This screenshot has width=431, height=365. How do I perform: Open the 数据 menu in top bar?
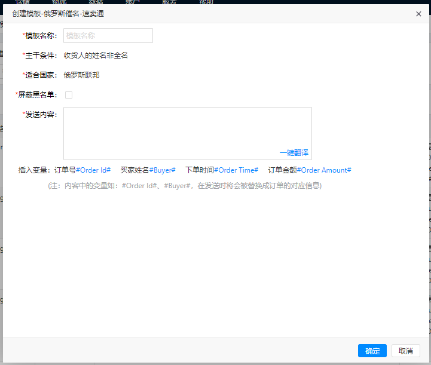click(96, 2)
